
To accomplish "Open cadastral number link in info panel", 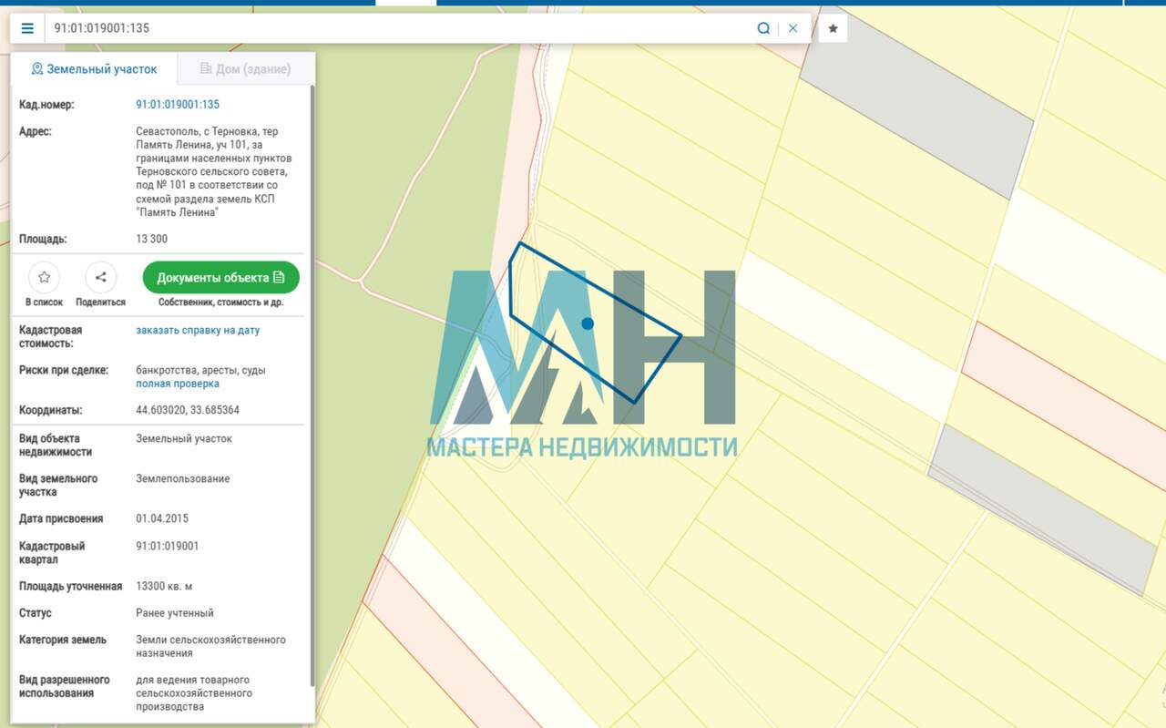I will click(178, 105).
